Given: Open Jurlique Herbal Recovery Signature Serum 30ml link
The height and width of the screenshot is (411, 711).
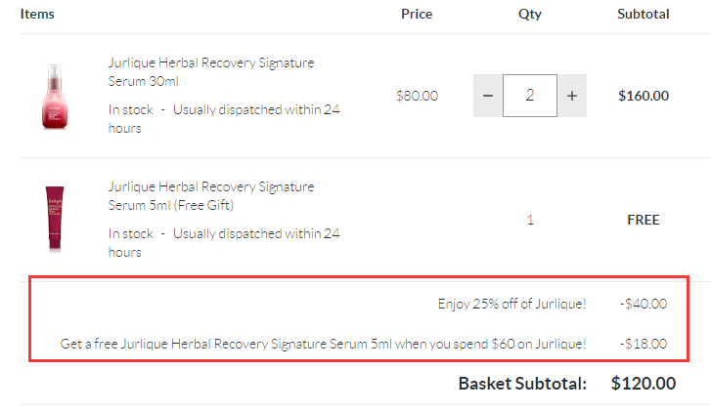Looking at the screenshot, I should pos(211,71).
